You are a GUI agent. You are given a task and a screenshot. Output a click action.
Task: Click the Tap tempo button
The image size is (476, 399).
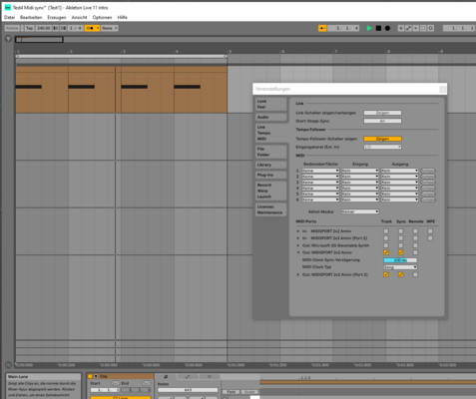coord(29,28)
